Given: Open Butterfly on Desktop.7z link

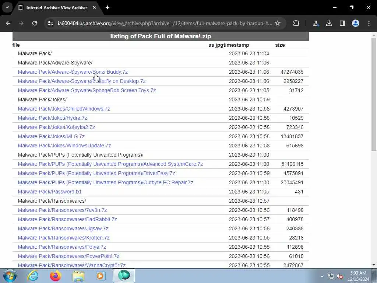Looking at the screenshot, I should tap(82, 81).
